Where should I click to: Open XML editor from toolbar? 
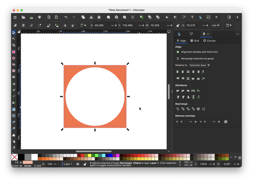pyautogui.click(x=208, y=17)
